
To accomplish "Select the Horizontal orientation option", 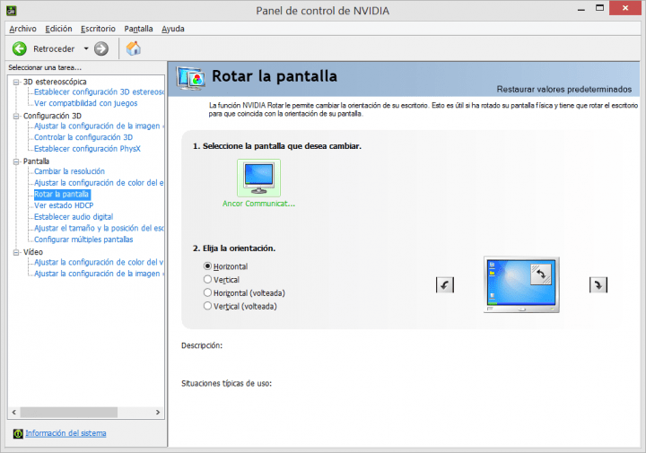I will pyautogui.click(x=207, y=266).
